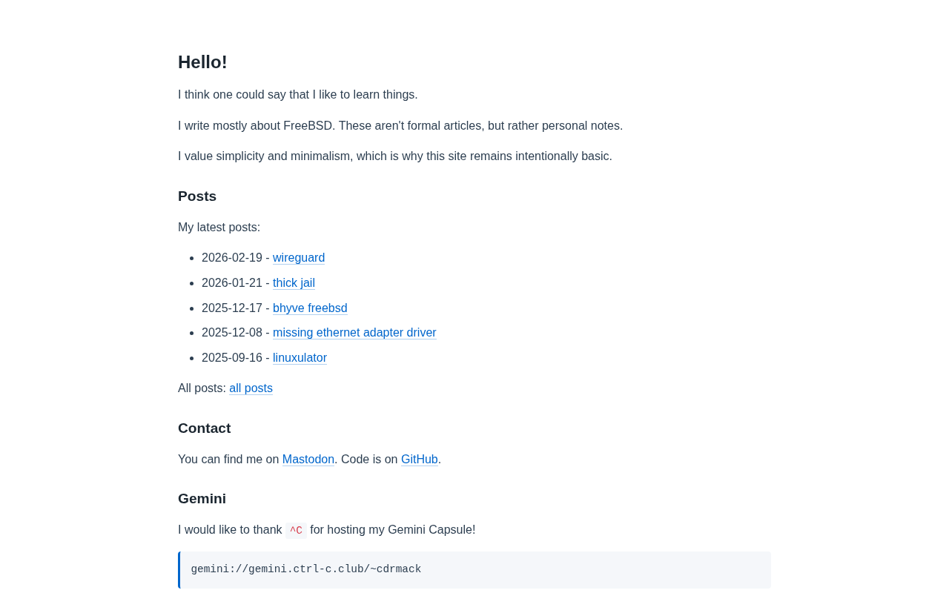Open the wireguard post link
Screen dimensions: 949x593
click(299, 258)
